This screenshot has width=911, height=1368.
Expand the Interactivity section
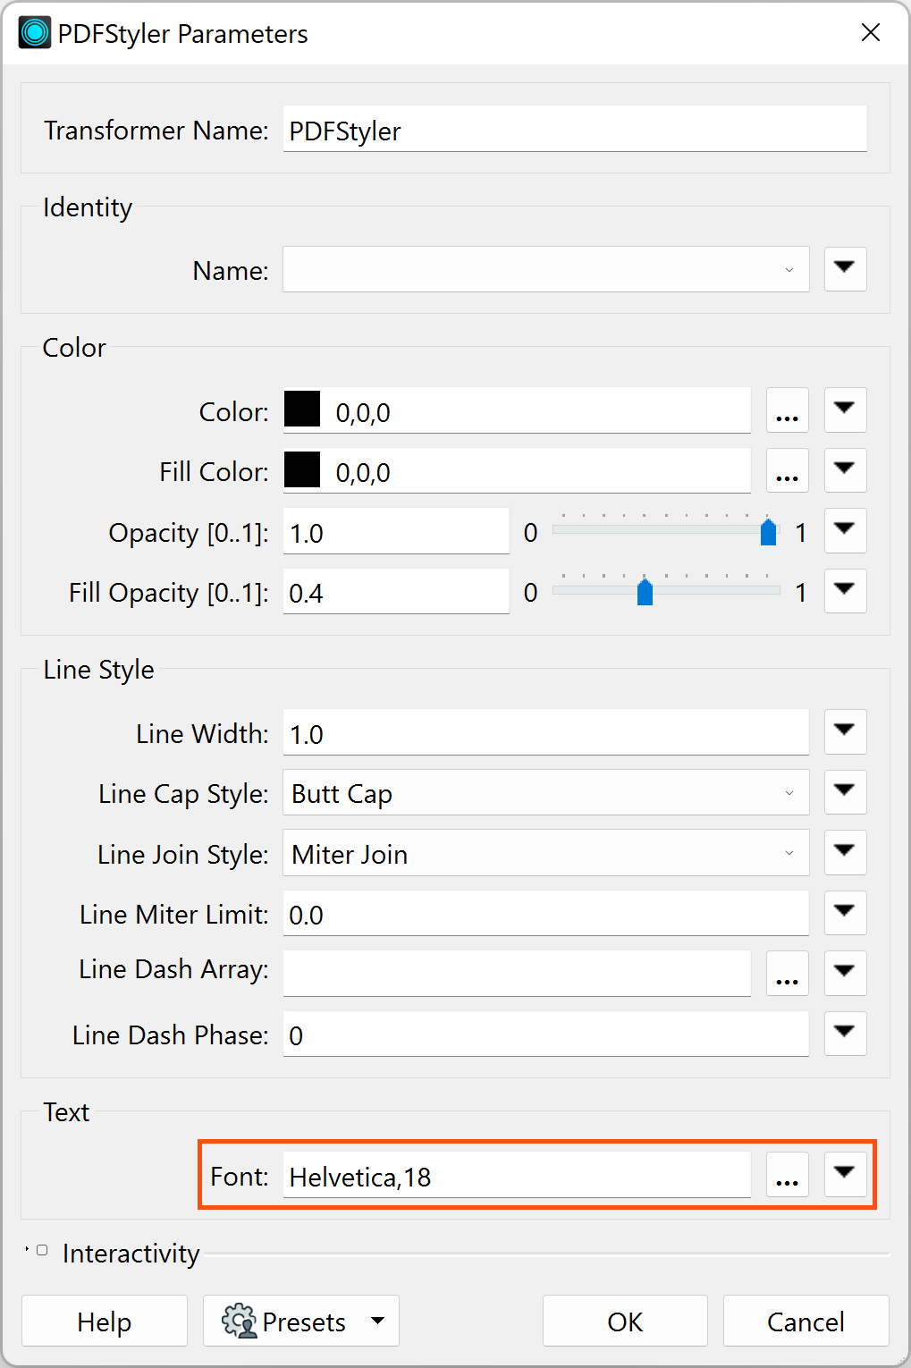41,1251
